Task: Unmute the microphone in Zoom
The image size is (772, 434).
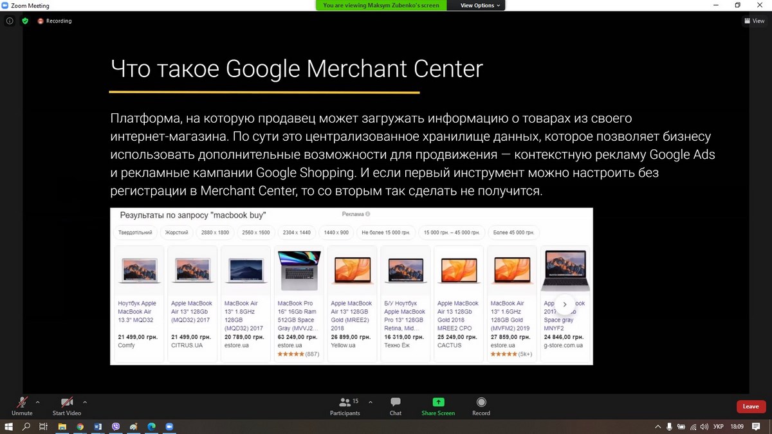Action: pos(22,406)
